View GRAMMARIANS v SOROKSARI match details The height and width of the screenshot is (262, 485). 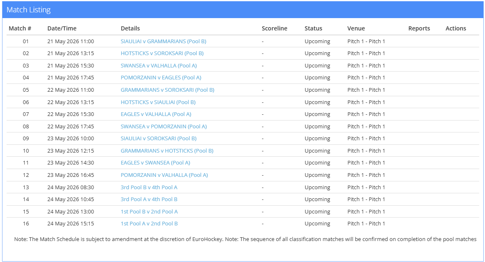click(167, 90)
